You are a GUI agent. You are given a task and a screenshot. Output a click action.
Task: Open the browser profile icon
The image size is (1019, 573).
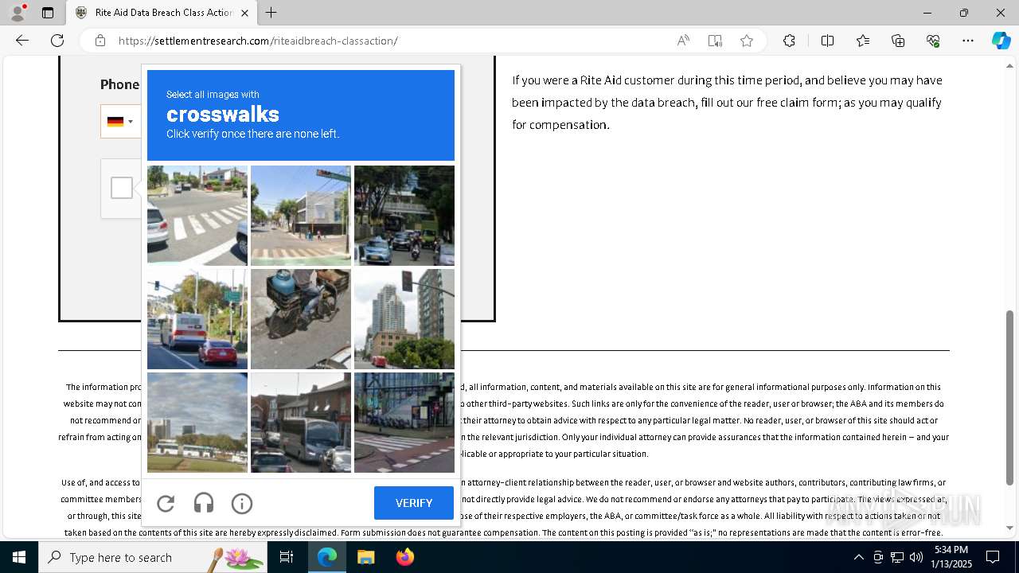pos(17,13)
